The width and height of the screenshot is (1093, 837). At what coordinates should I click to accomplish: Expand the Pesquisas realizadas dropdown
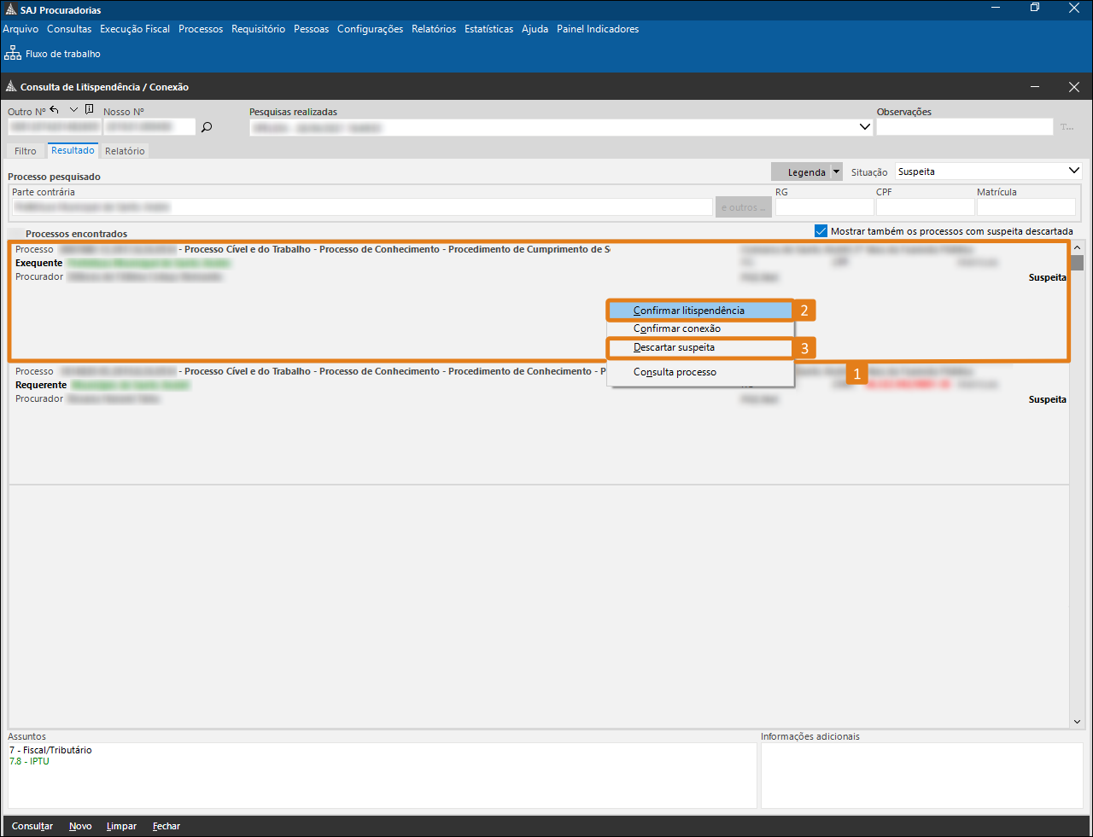click(x=864, y=127)
